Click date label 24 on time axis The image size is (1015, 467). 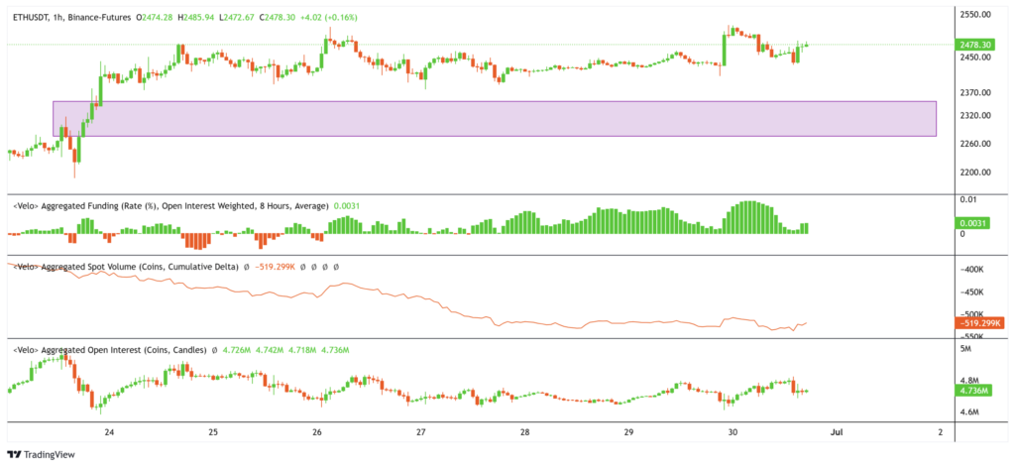point(109,431)
